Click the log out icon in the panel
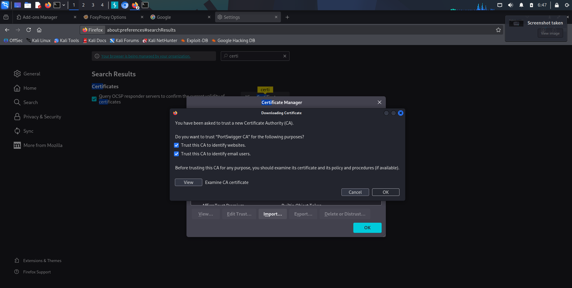The height and width of the screenshot is (288, 572). click(567, 5)
